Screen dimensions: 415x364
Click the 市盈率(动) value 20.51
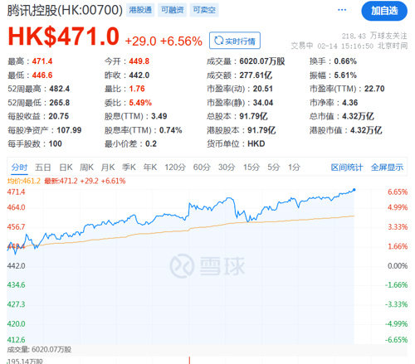point(263,89)
